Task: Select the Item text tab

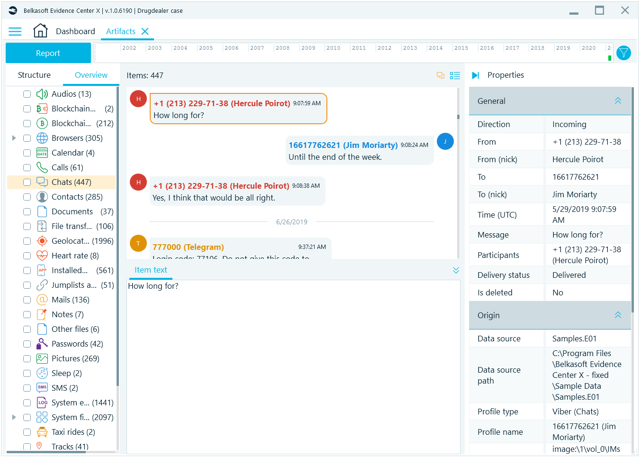Action: [x=151, y=270]
